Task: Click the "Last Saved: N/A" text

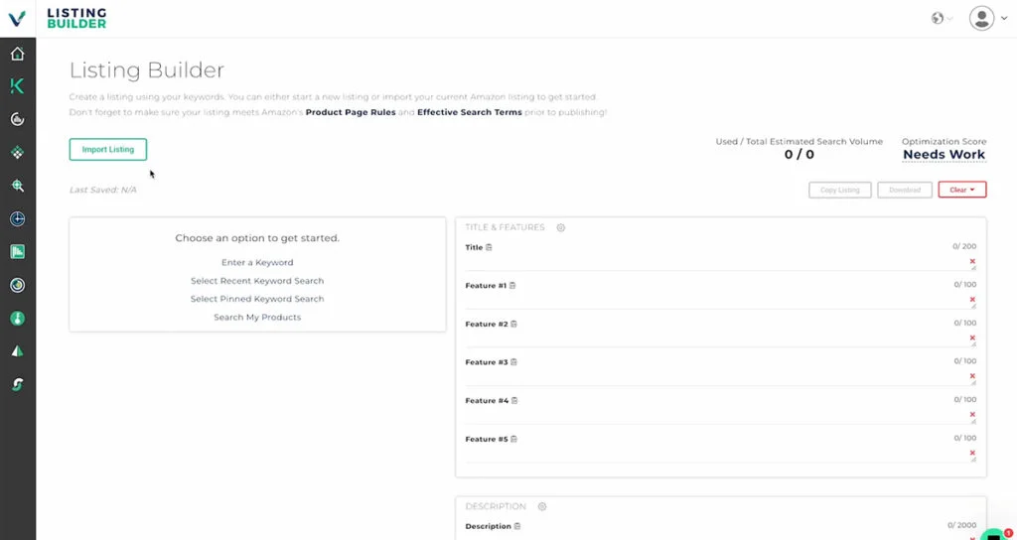Action: (102, 190)
